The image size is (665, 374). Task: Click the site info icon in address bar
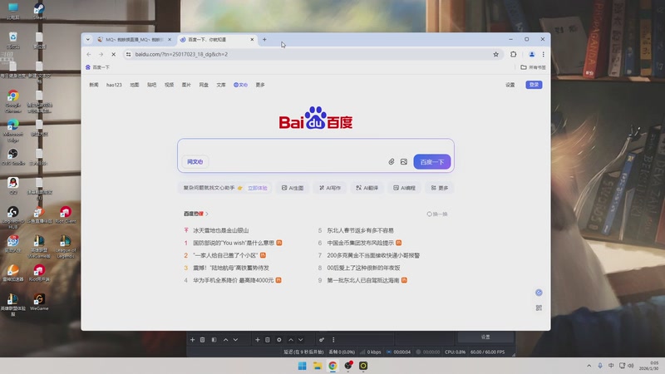pyautogui.click(x=128, y=54)
